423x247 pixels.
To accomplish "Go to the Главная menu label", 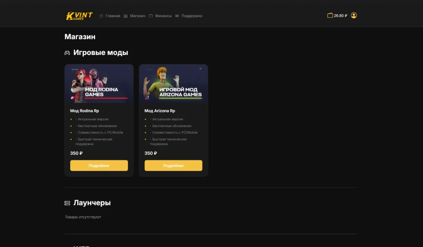I will 113,16.
